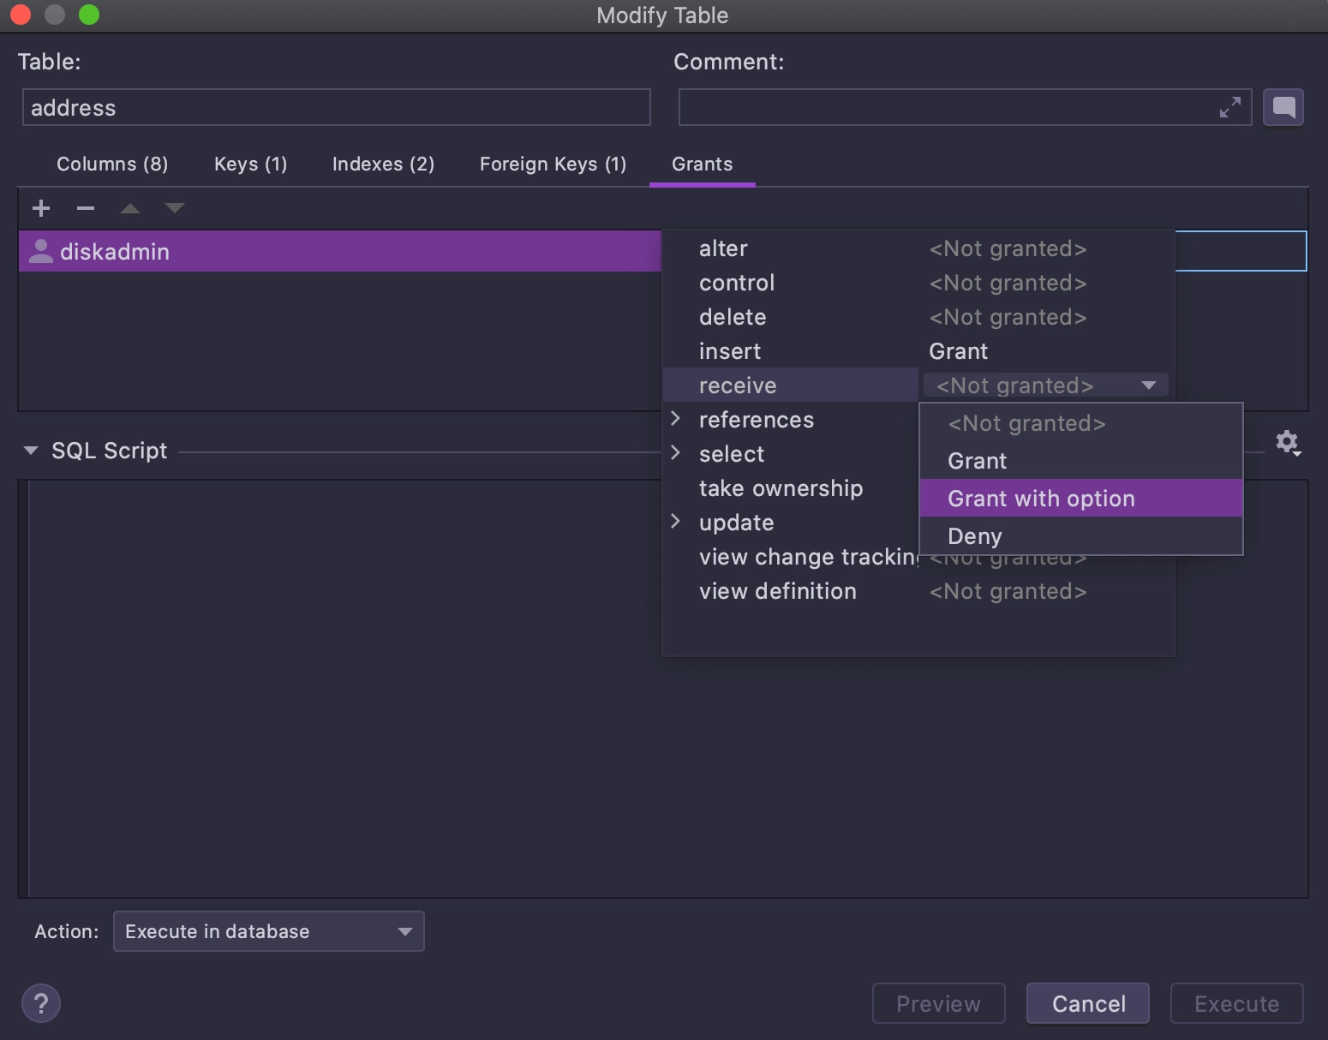Expand the select privilege row
Image resolution: width=1328 pixels, height=1040 pixels.
coord(676,452)
